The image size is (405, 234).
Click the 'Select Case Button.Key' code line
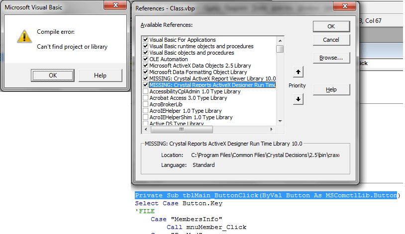[179, 203]
